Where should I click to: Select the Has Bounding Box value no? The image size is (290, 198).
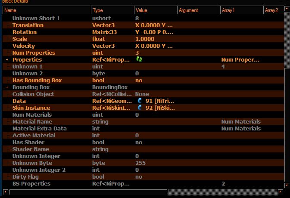click(139, 80)
